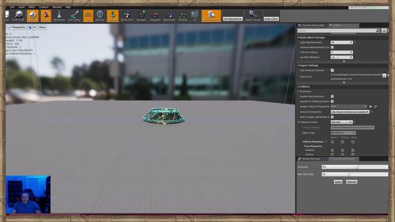Toggle the Bounds toolbar icon
395x222 pixels.
coord(100,15)
